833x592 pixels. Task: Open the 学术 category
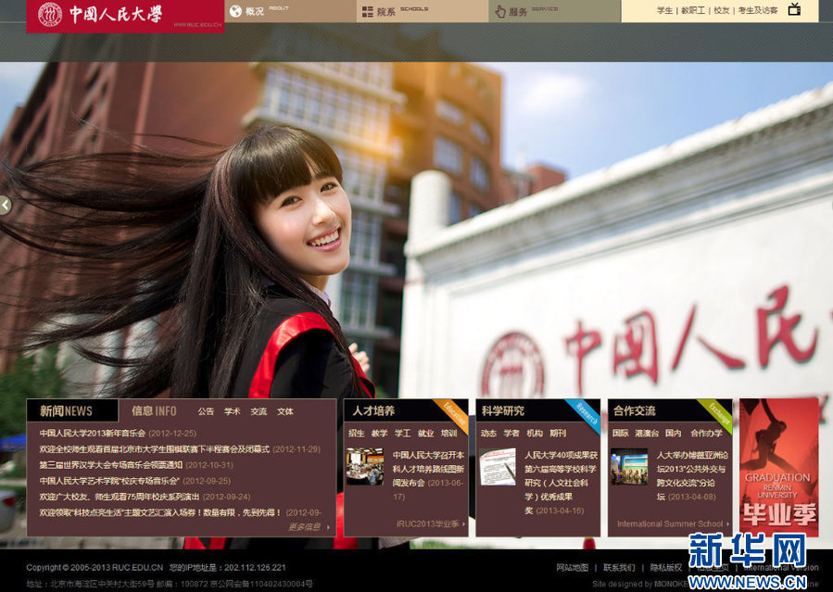(233, 411)
